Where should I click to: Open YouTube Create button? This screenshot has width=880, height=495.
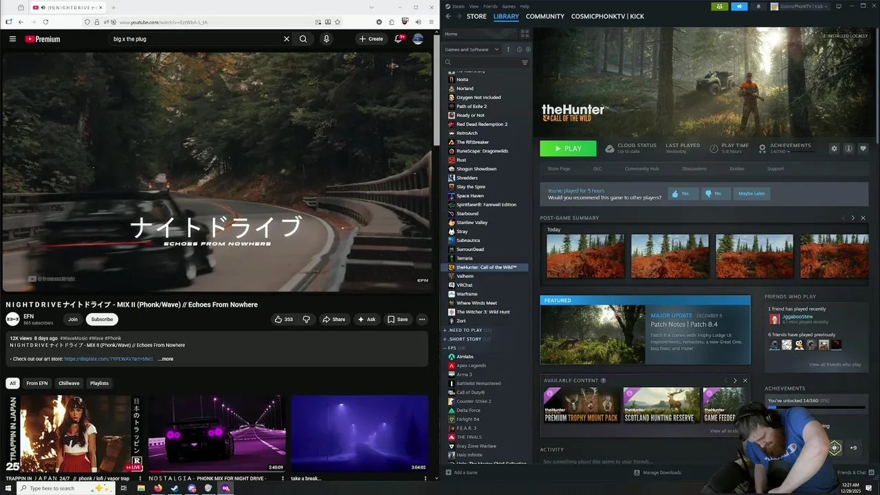point(371,39)
